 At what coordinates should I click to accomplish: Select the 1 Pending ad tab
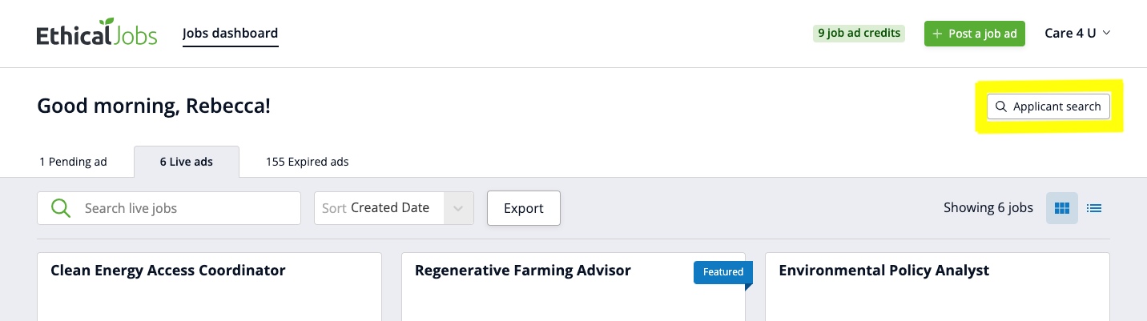tap(73, 162)
